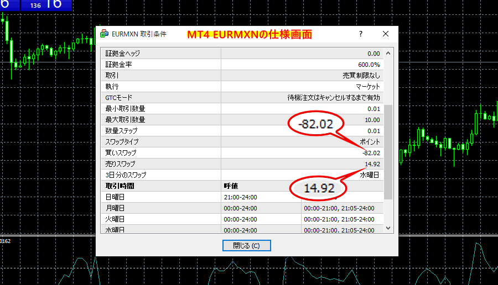This screenshot has width=498, height=285.
Task: Click scrollbar up arrow in specification list
Action: pyautogui.click(x=388, y=53)
